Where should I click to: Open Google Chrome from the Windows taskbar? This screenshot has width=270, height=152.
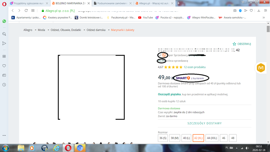[x=80, y=148]
